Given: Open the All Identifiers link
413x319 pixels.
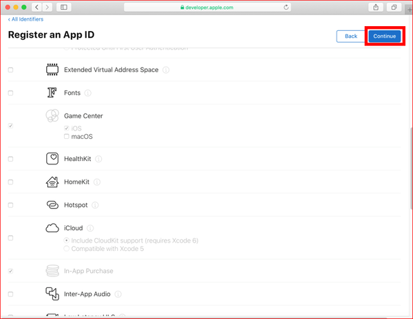Looking at the screenshot, I should coord(25,19).
